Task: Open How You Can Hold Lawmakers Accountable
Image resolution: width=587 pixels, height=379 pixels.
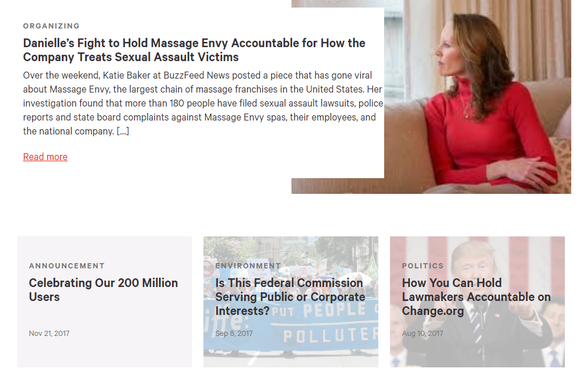Action: click(476, 297)
